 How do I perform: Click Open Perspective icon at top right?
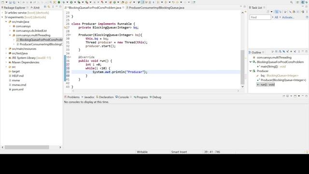click(x=297, y=2)
